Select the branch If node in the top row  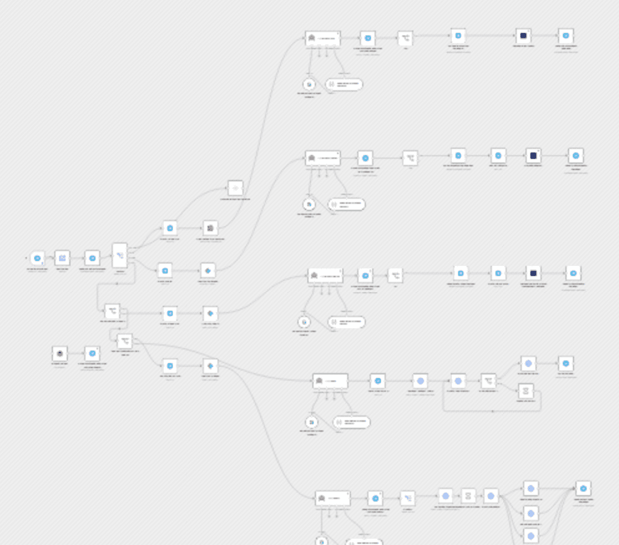tap(405, 38)
